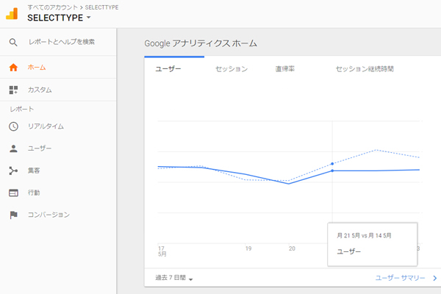Click the レポートとヘルプを検索 search field
This screenshot has width=441, height=294.
point(61,42)
